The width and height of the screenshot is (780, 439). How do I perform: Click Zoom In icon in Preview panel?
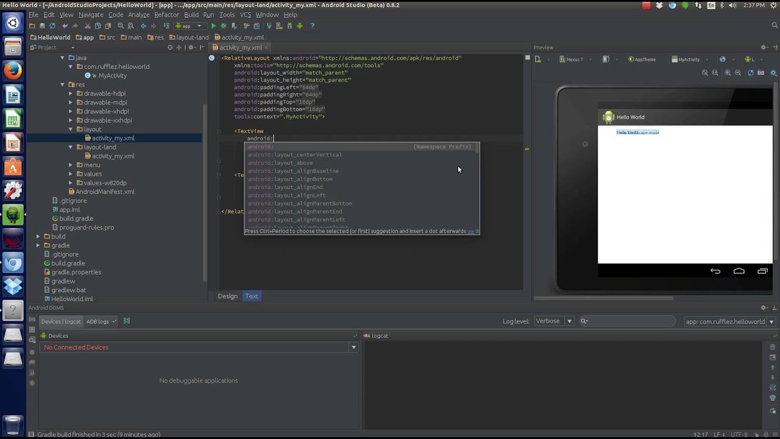point(727,73)
